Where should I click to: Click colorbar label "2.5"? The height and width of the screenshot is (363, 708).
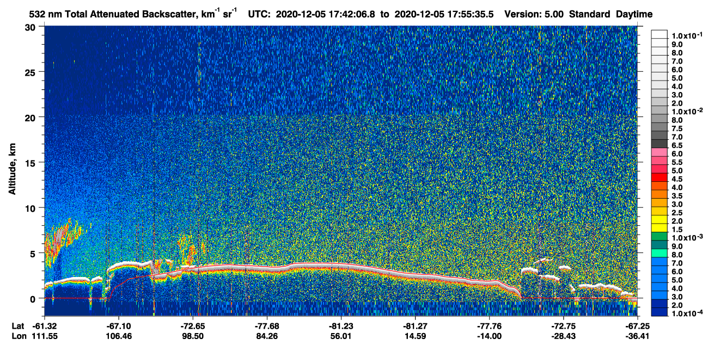(x=678, y=213)
